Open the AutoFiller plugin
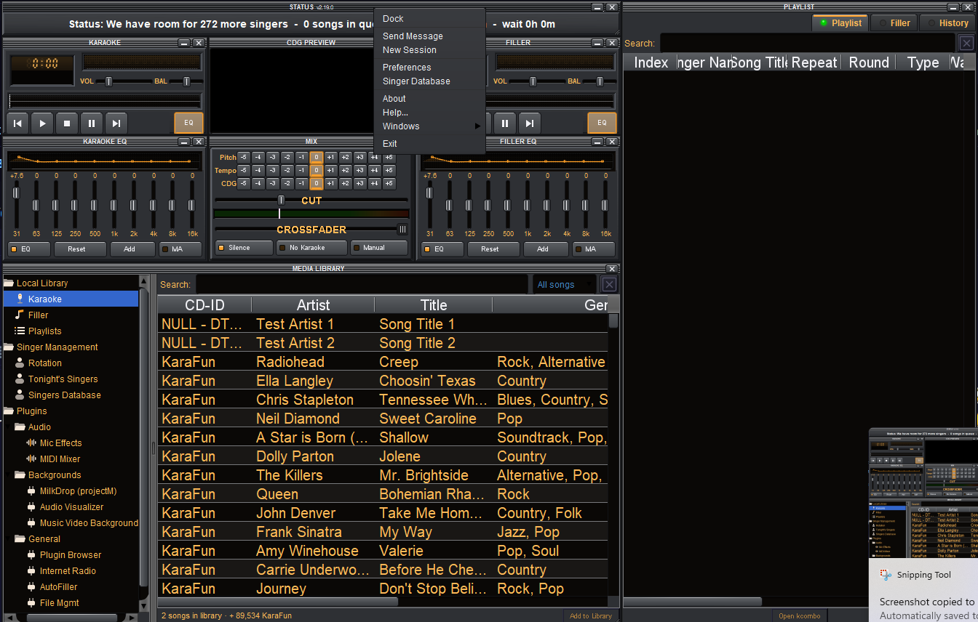 pos(58,586)
